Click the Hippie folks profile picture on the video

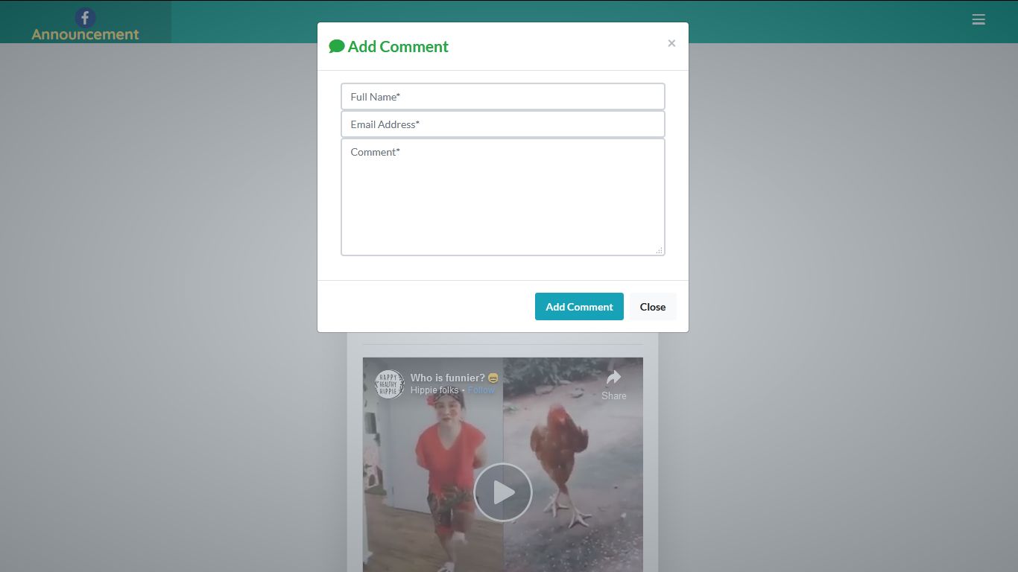[x=388, y=384]
